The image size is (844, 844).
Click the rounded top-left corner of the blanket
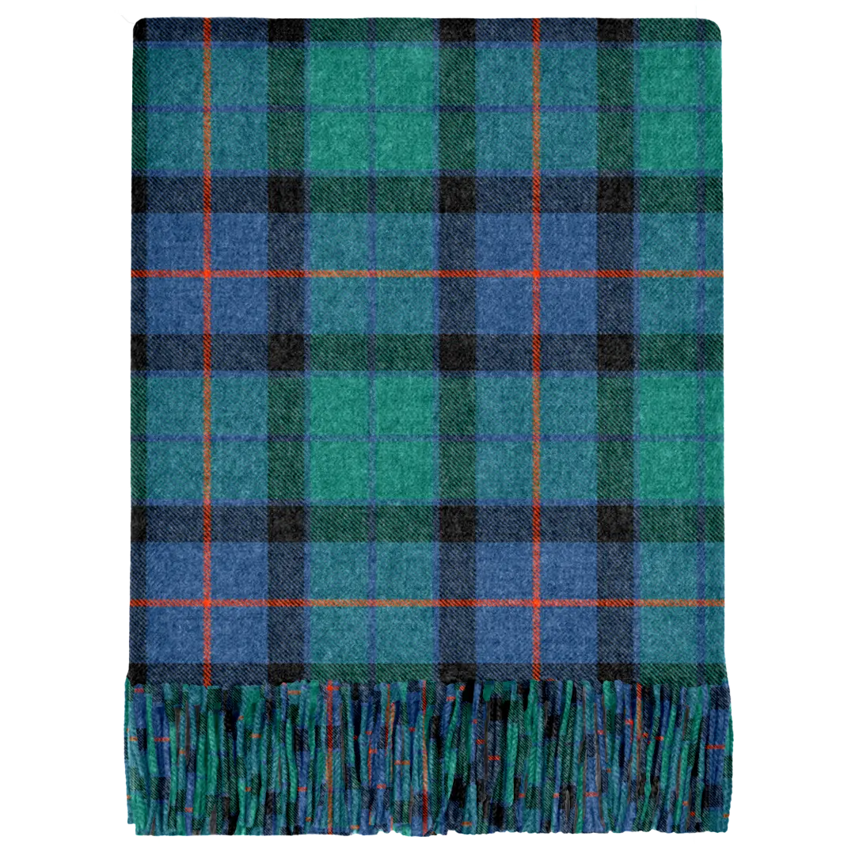(x=139, y=24)
